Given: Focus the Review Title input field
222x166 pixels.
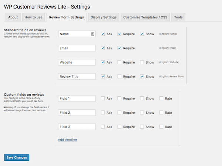Looking at the screenshot, I should pyautogui.click(x=77, y=76).
